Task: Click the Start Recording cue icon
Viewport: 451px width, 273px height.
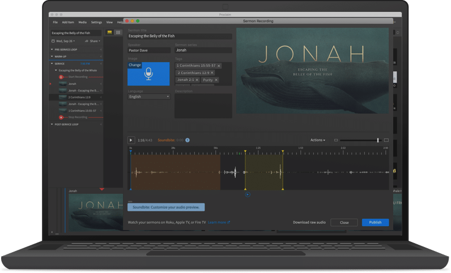Action: coord(61,77)
